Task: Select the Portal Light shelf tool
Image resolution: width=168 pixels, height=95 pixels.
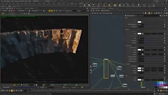Action: (133, 6)
